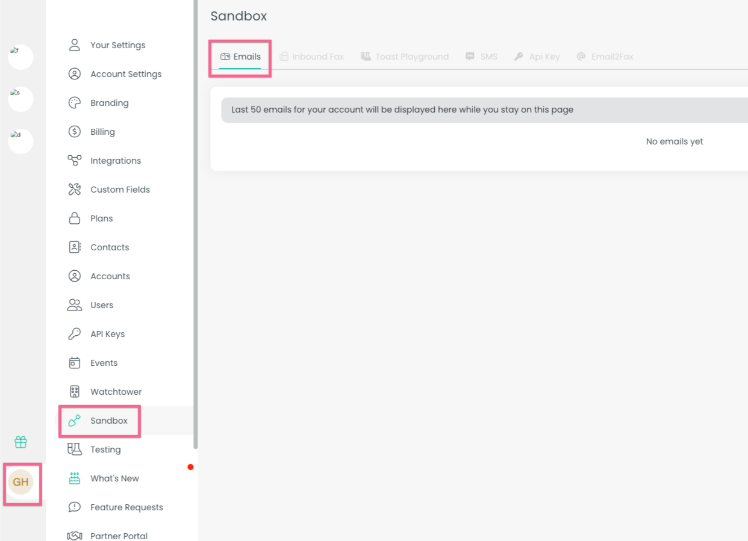Viewport: 748px width, 541px height.
Task: Open the gift rewards icon
Action: point(20,442)
